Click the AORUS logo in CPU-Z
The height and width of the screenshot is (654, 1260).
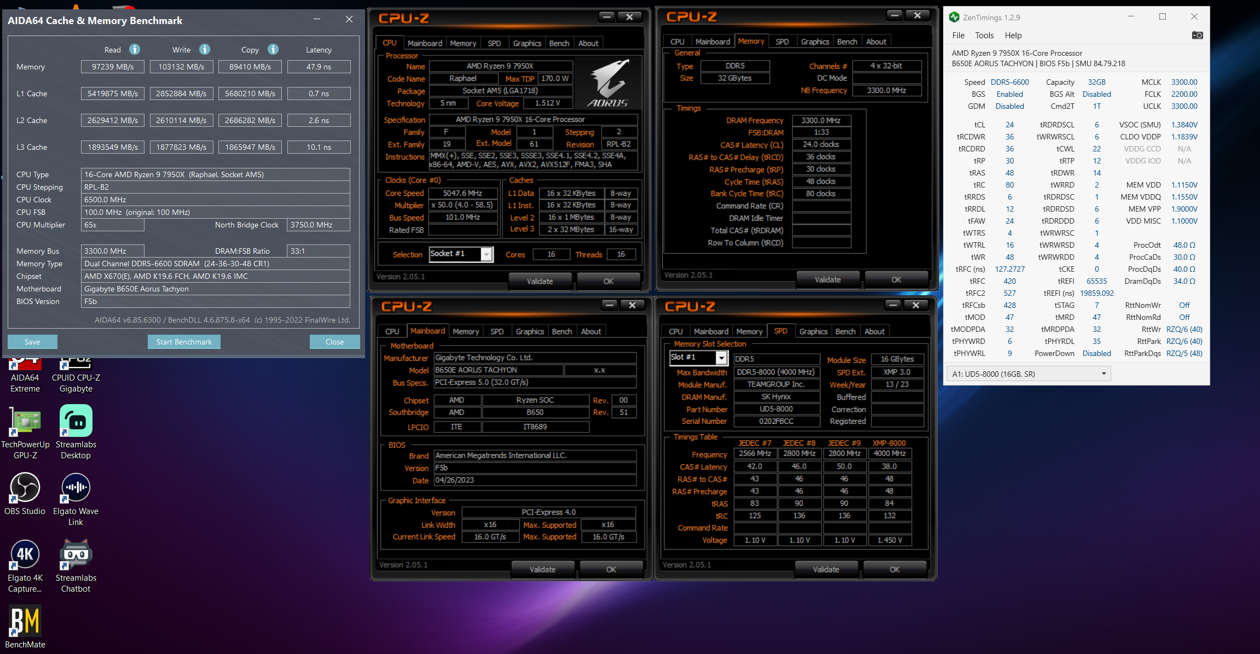608,83
